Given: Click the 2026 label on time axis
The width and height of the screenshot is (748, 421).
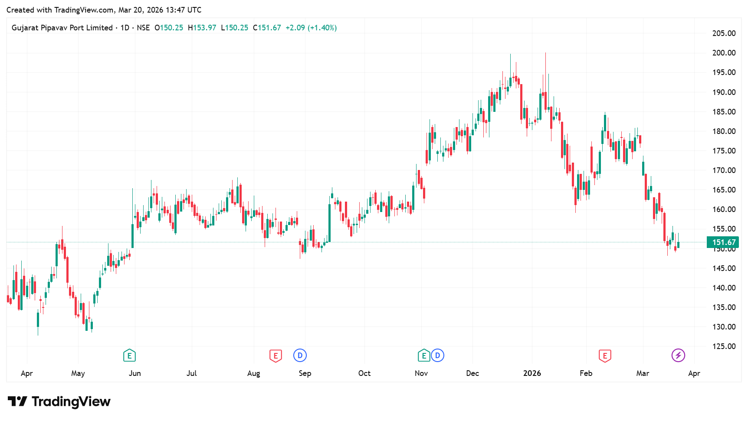Looking at the screenshot, I should pos(532,373).
